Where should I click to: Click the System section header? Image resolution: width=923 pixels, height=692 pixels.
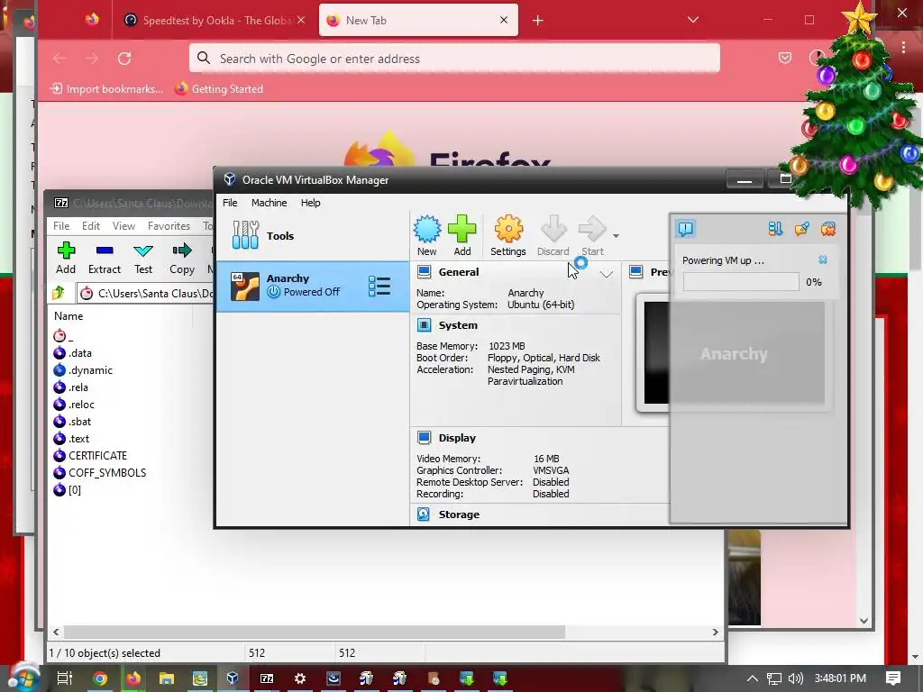point(457,325)
